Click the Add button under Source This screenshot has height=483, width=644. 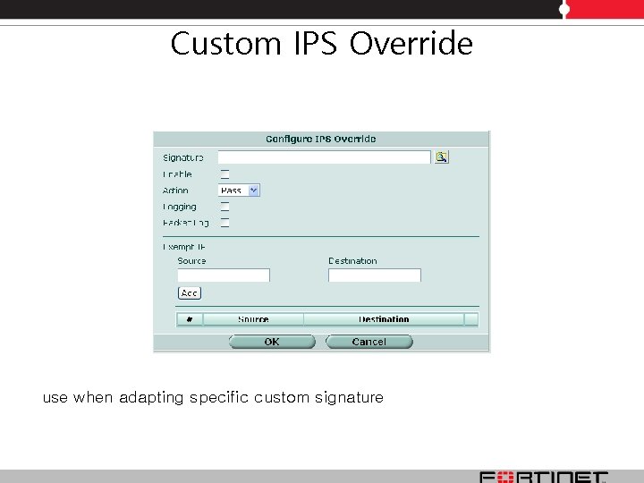click(190, 292)
